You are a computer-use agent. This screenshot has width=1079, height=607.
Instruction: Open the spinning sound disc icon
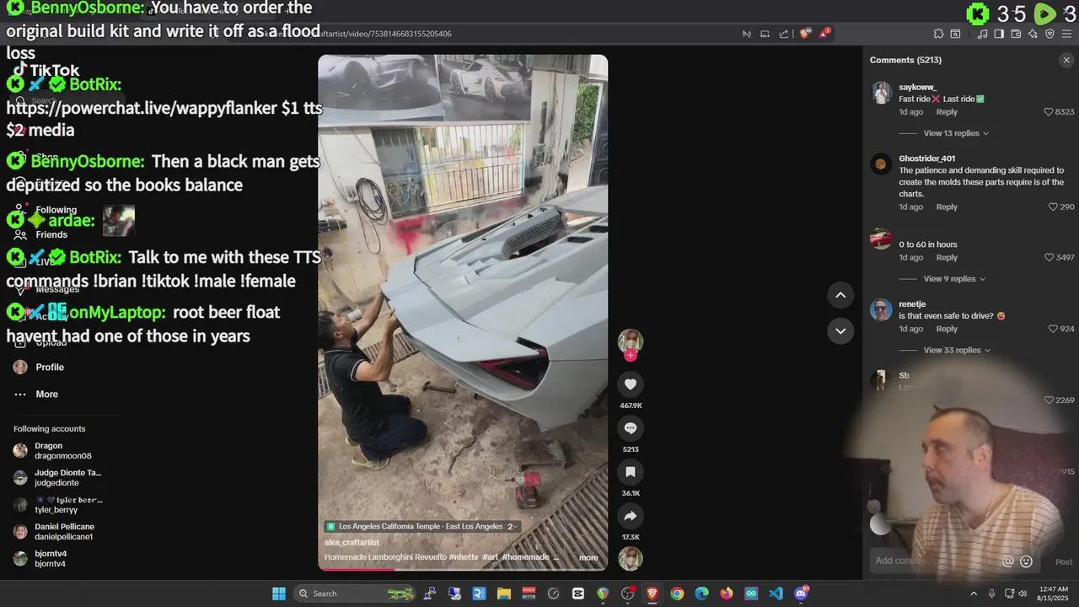pos(630,559)
